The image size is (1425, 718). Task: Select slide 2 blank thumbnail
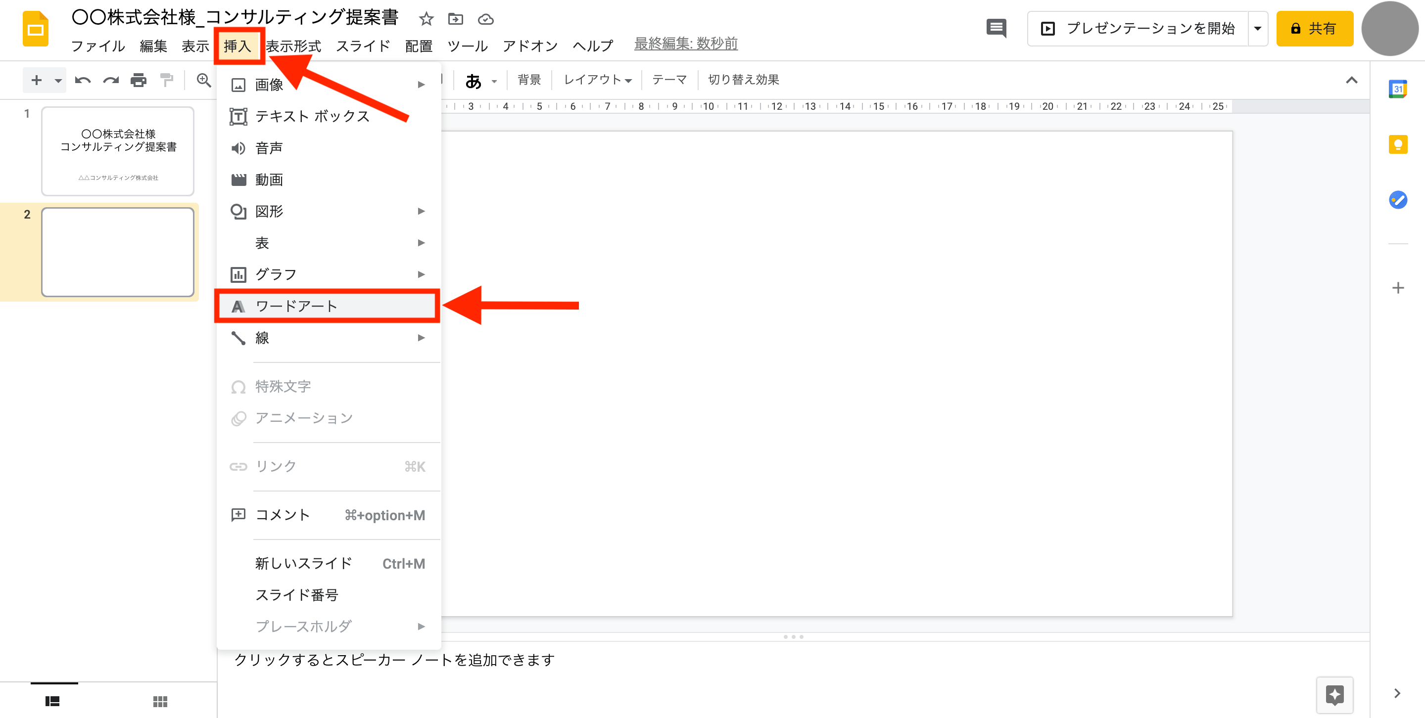click(118, 252)
